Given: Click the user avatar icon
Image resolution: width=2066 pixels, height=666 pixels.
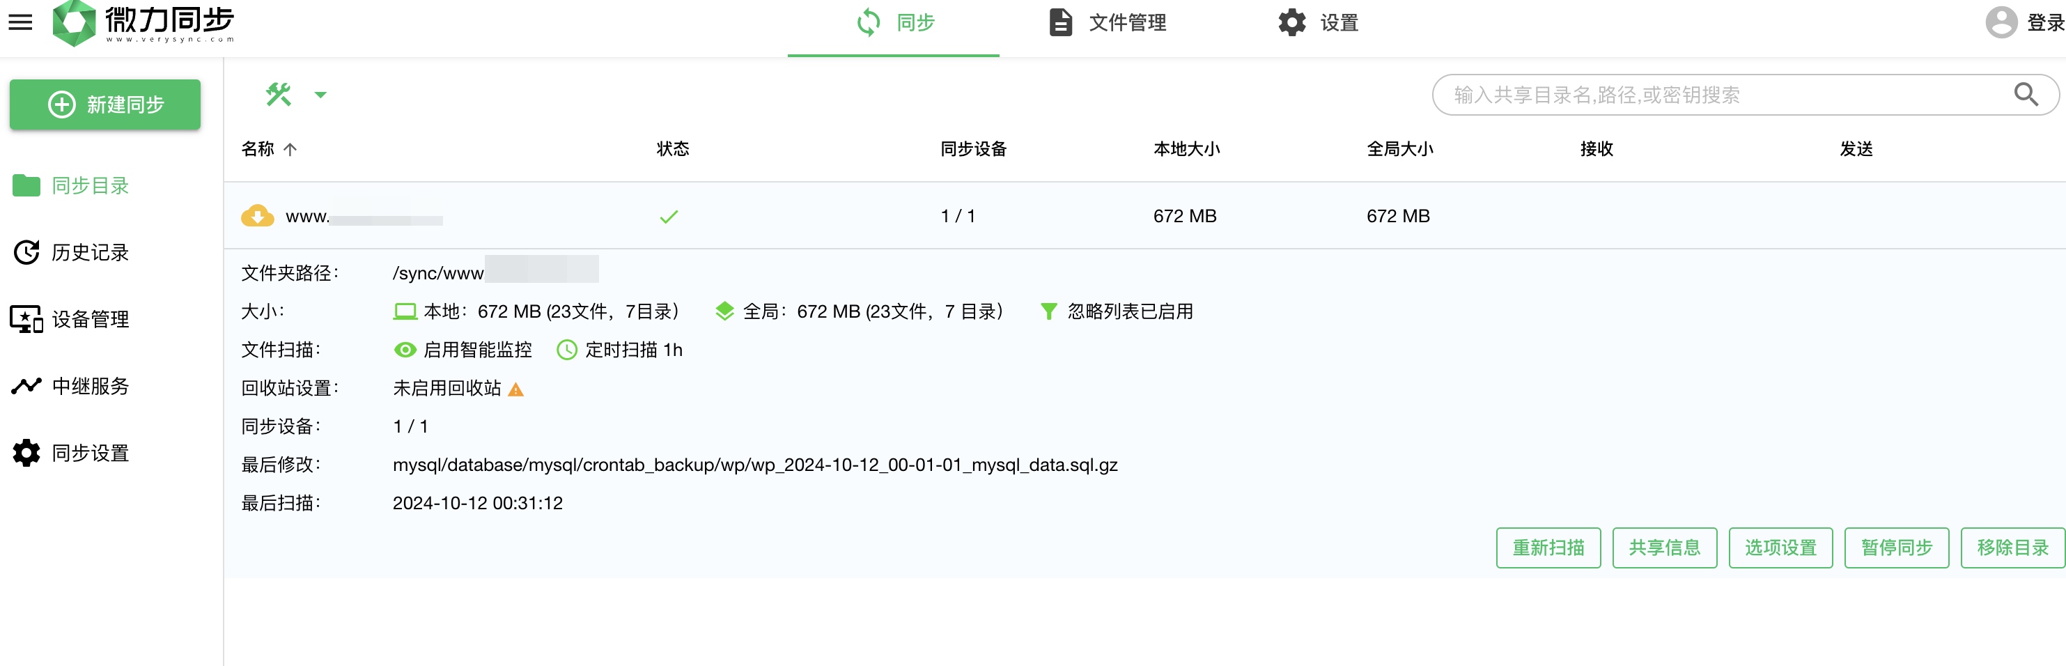Looking at the screenshot, I should pyautogui.click(x=2001, y=22).
